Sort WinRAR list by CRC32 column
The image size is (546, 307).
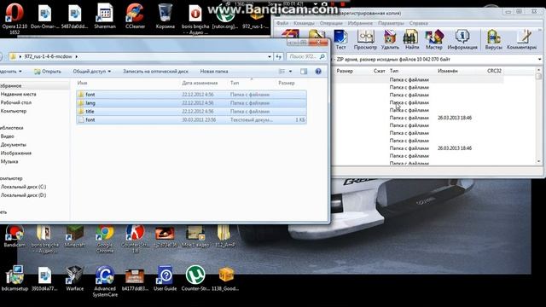pyautogui.click(x=494, y=71)
